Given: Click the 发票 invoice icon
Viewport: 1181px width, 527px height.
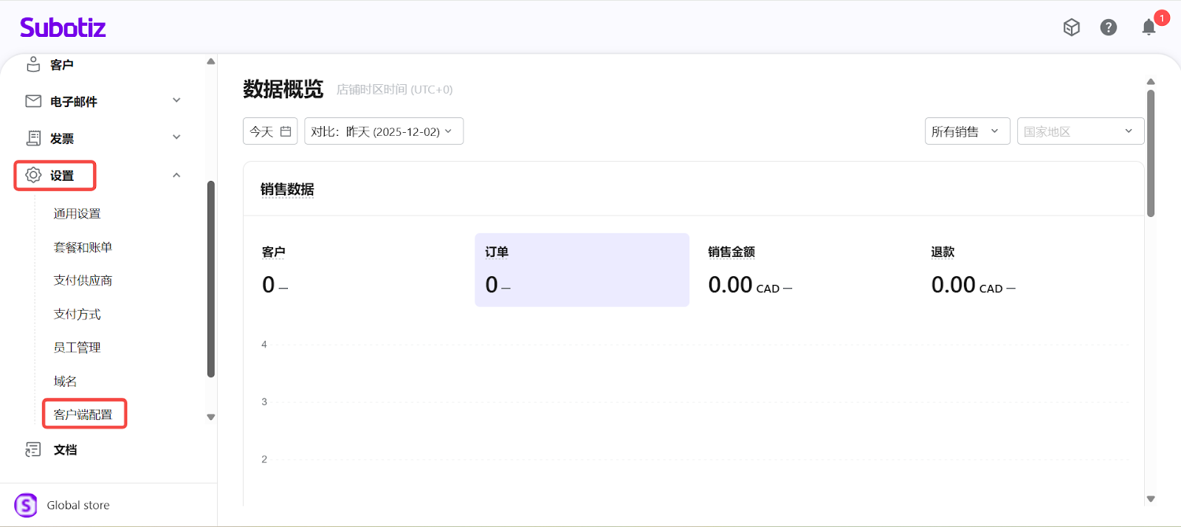Looking at the screenshot, I should (x=33, y=138).
